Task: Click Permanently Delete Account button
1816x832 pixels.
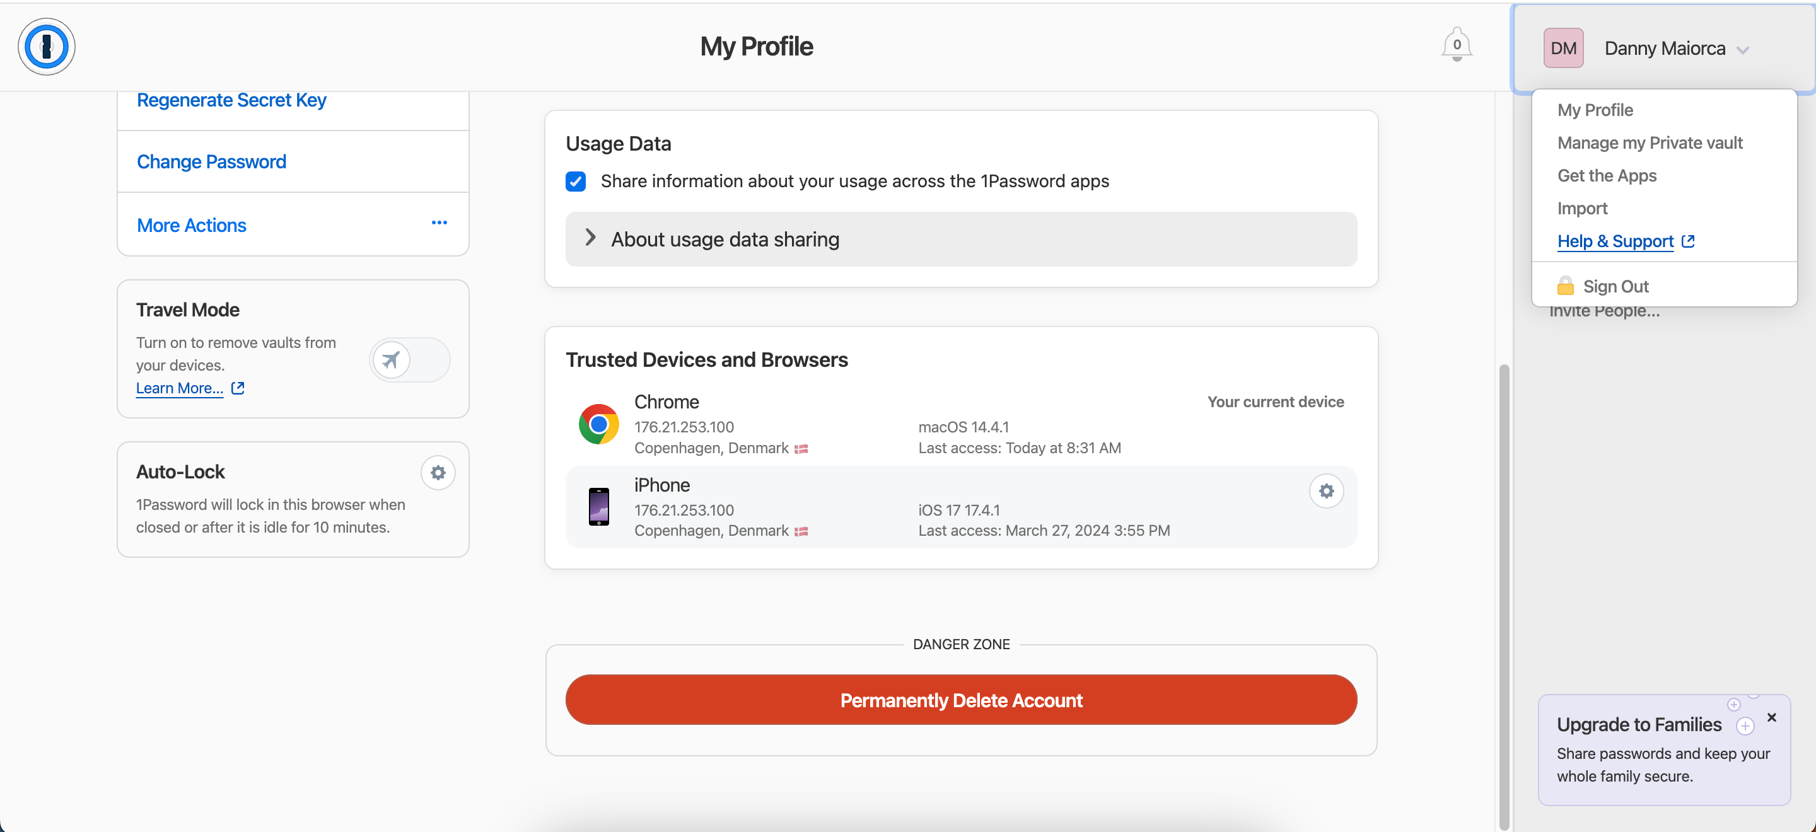Action: tap(961, 700)
